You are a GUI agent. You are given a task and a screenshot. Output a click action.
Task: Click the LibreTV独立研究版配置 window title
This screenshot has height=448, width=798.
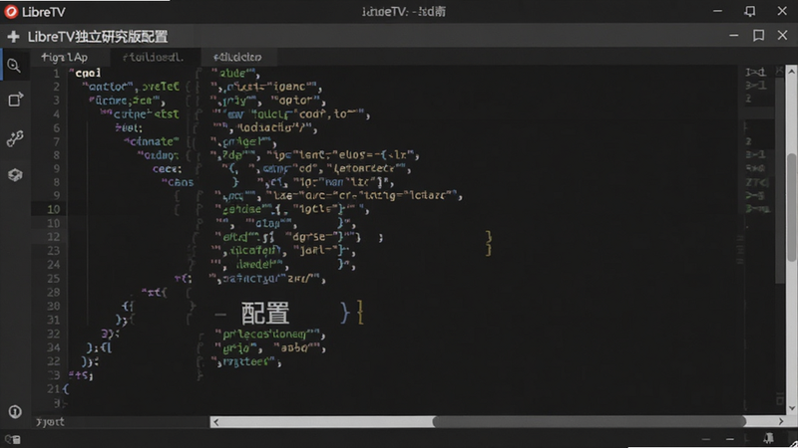[x=98, y=37]
